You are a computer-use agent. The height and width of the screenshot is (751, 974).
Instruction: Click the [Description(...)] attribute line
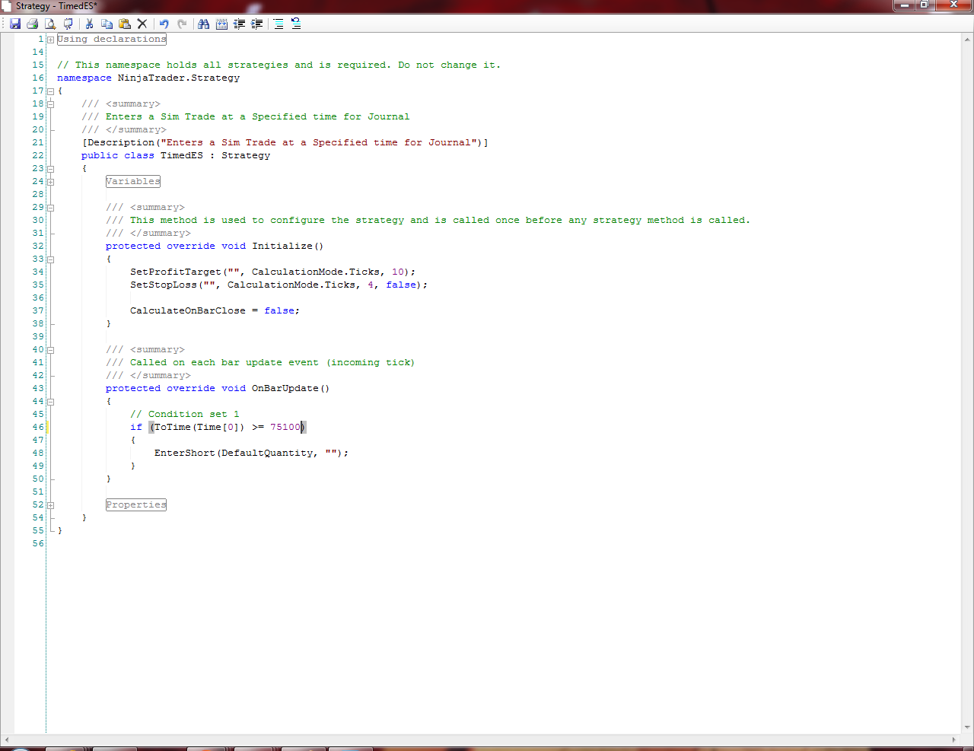(285, 143)
